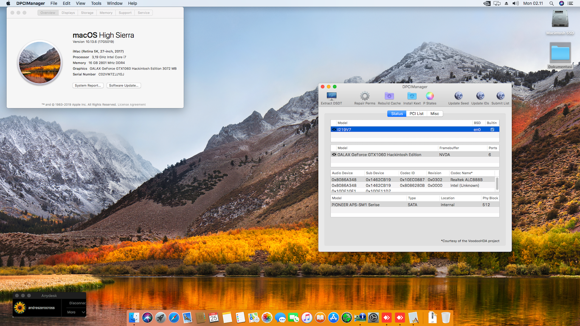Toggle the Builtin checkbox for I219V7
This screenshot has width=580, height=326.
492,129
